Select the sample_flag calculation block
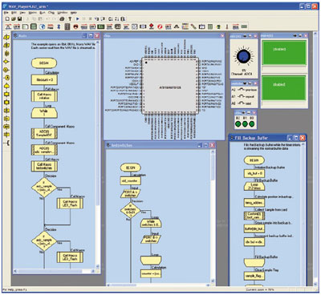Viewport: 321px width, 295px height. [254, 276]
